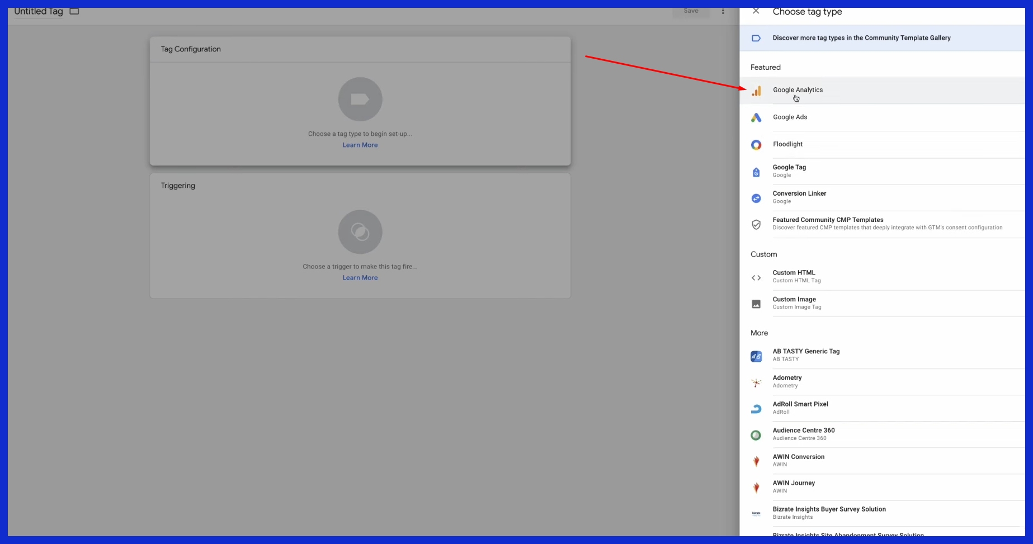Viewport: 1033px width, 544px height.
Task: Select Custom HTML tag type
Action: (882, 277)
